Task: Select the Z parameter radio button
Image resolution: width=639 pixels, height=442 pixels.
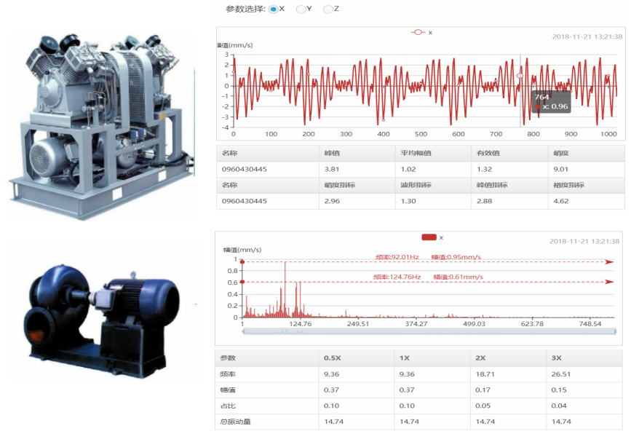Action: tap(328, 9)
